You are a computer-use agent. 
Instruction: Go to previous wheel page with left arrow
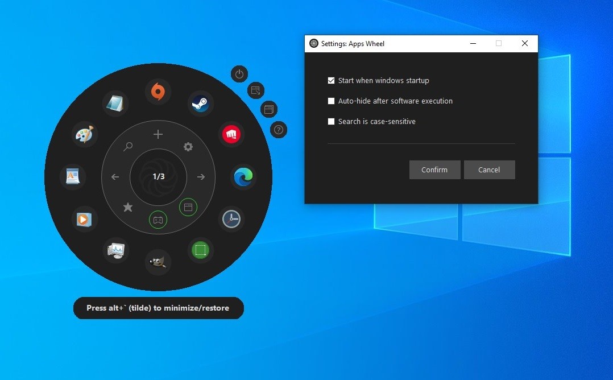coord(115,177)
